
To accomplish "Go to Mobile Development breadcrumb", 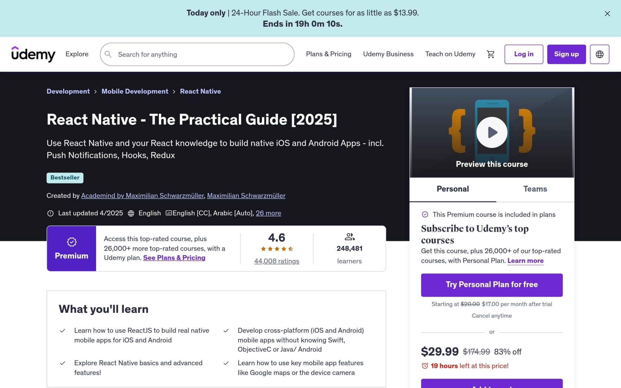I will (135, 91).
